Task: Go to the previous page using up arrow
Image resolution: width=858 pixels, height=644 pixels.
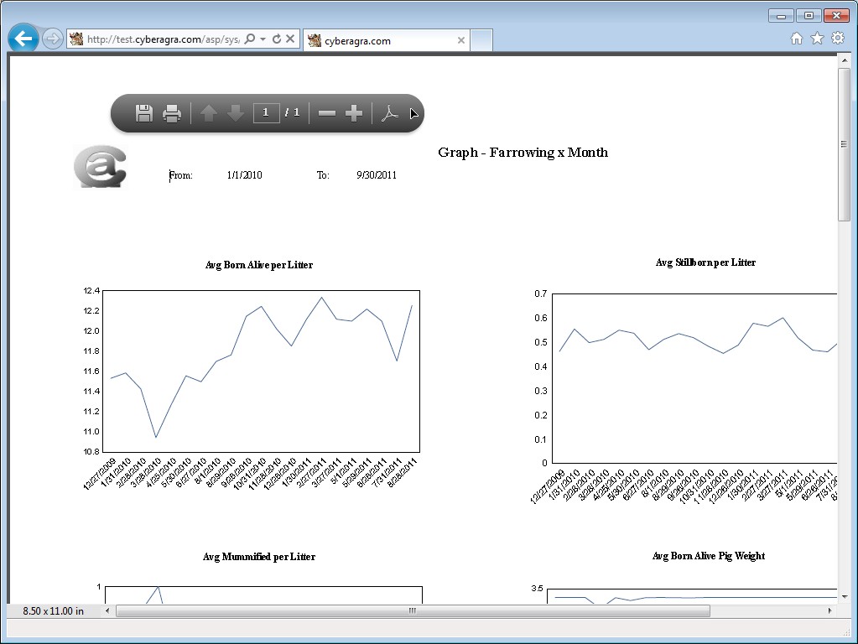Action: tap(209, 113)
